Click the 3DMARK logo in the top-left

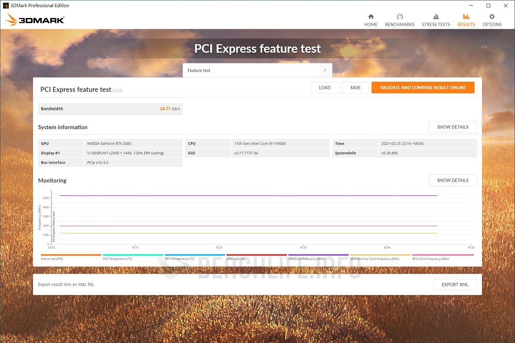click(x=35, y=20)
